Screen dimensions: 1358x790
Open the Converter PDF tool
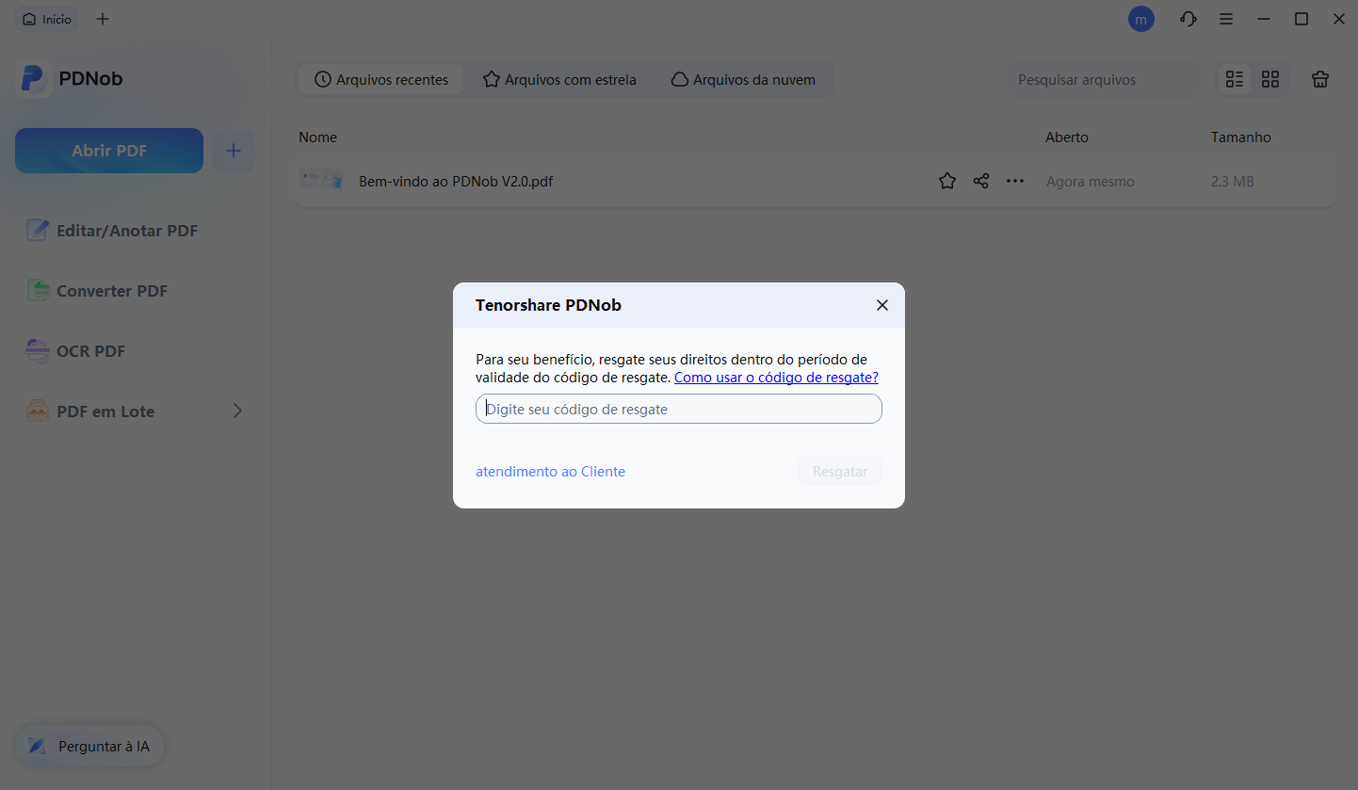click(111, 291)
